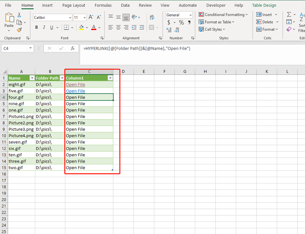The image size is (305, 234).
Task: Open the Conditional Formatting menu
Action: click(223, 15)
